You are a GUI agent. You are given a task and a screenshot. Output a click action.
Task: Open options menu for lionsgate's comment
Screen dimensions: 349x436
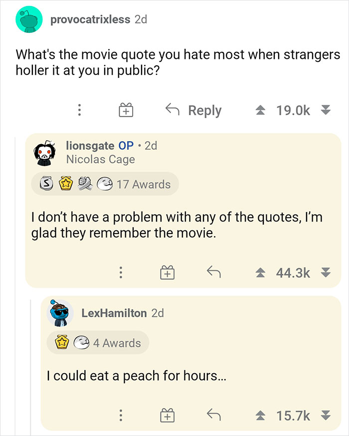(x=121, y=272)
